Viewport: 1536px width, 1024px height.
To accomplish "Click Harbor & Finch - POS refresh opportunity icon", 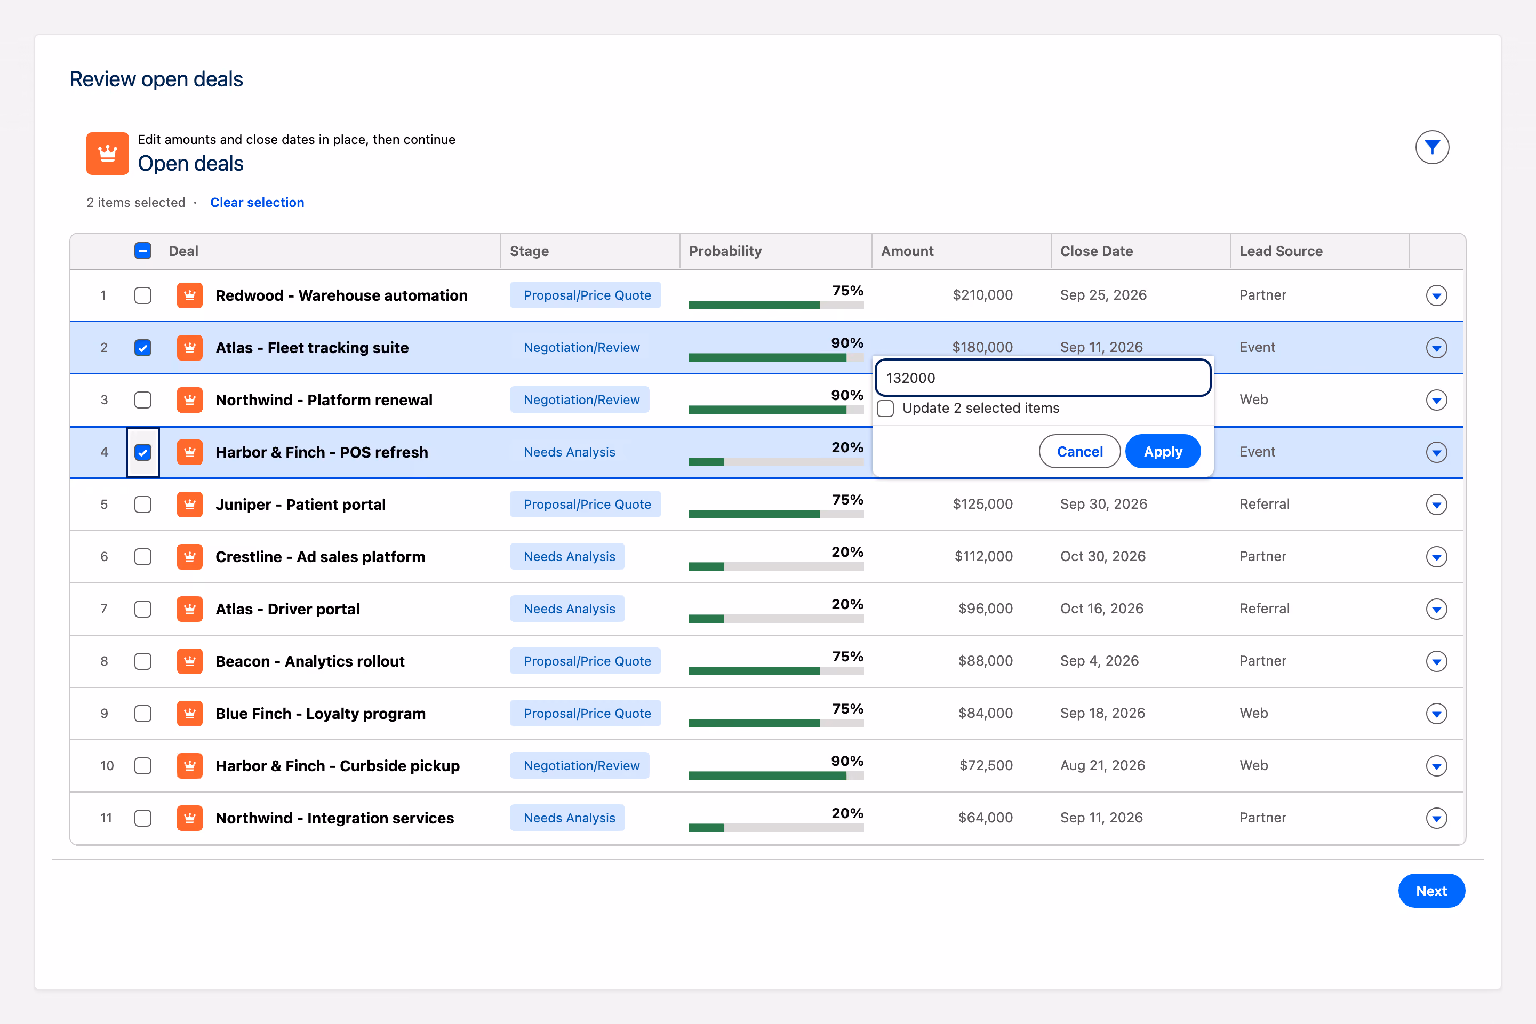I will tap(189, 452).
